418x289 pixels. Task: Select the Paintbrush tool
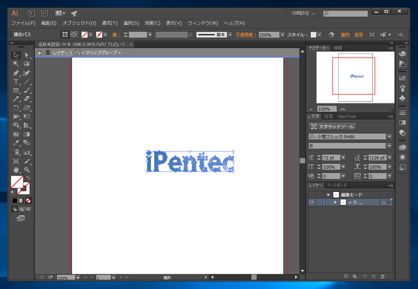click(x=27, y=90)
